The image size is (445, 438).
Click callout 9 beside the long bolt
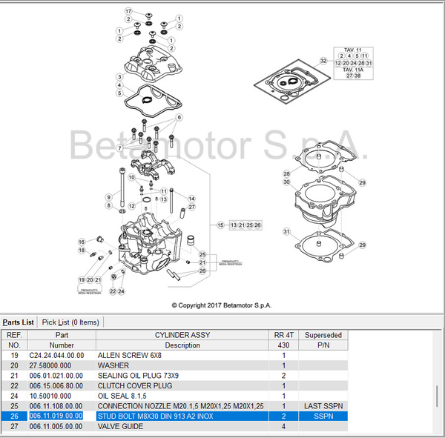109,197
